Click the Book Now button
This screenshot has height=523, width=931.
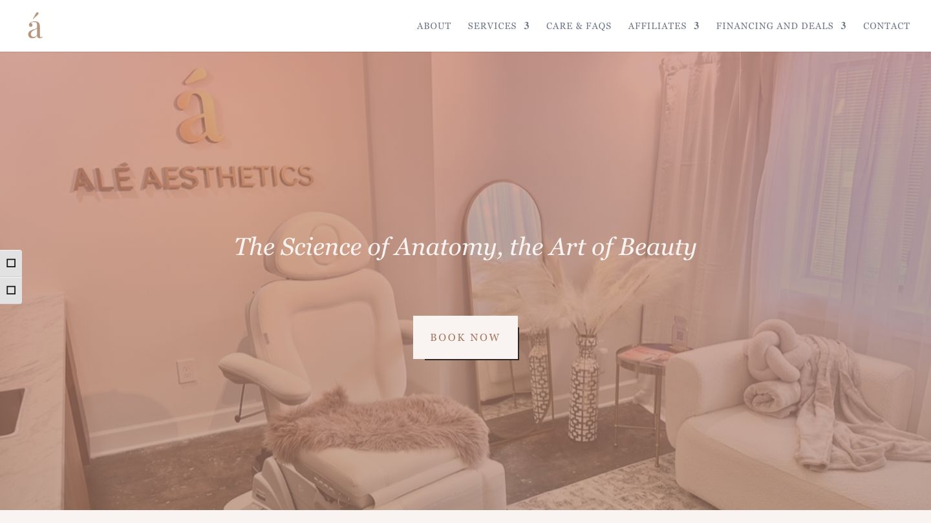(465, 337)
